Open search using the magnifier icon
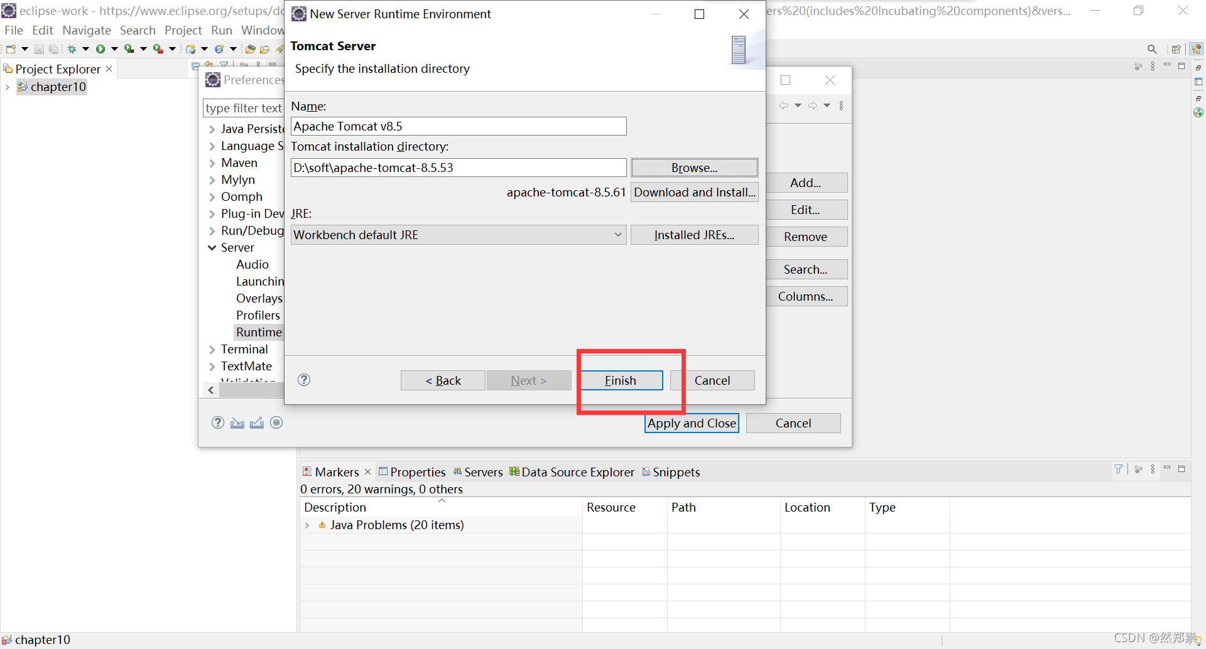1206x649 pixels. [1152, 48]
